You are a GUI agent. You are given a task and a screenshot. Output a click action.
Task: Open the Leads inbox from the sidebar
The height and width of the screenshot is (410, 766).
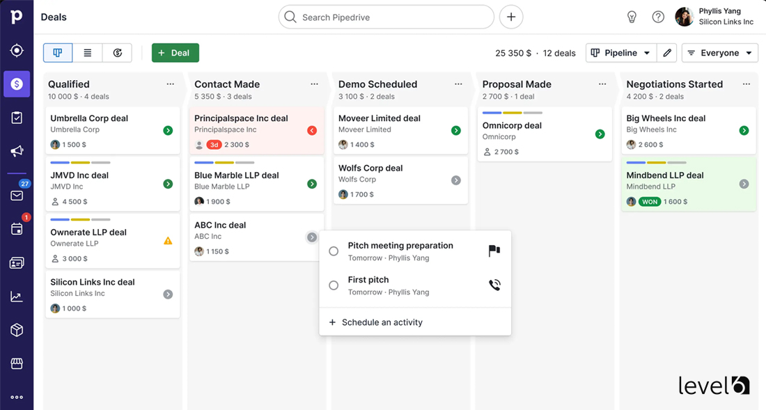tap(16, 50)
